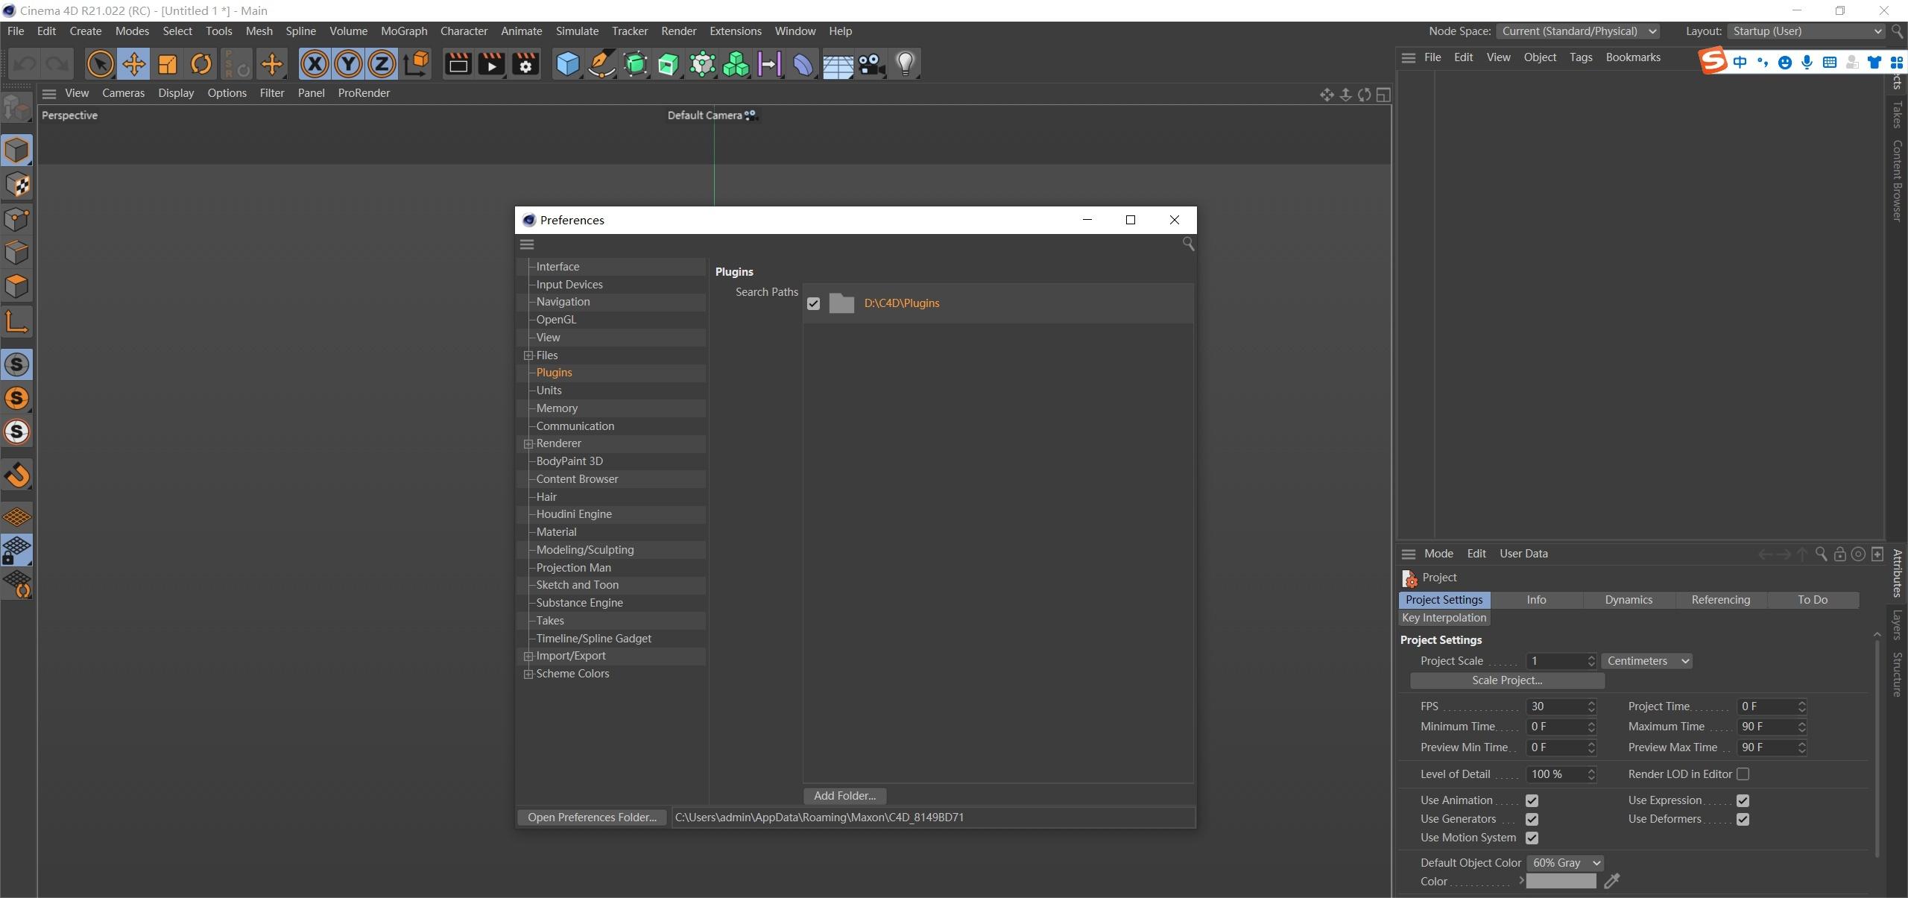
Task: Toggle X axis lock
Action: click(x=315, y=64)
